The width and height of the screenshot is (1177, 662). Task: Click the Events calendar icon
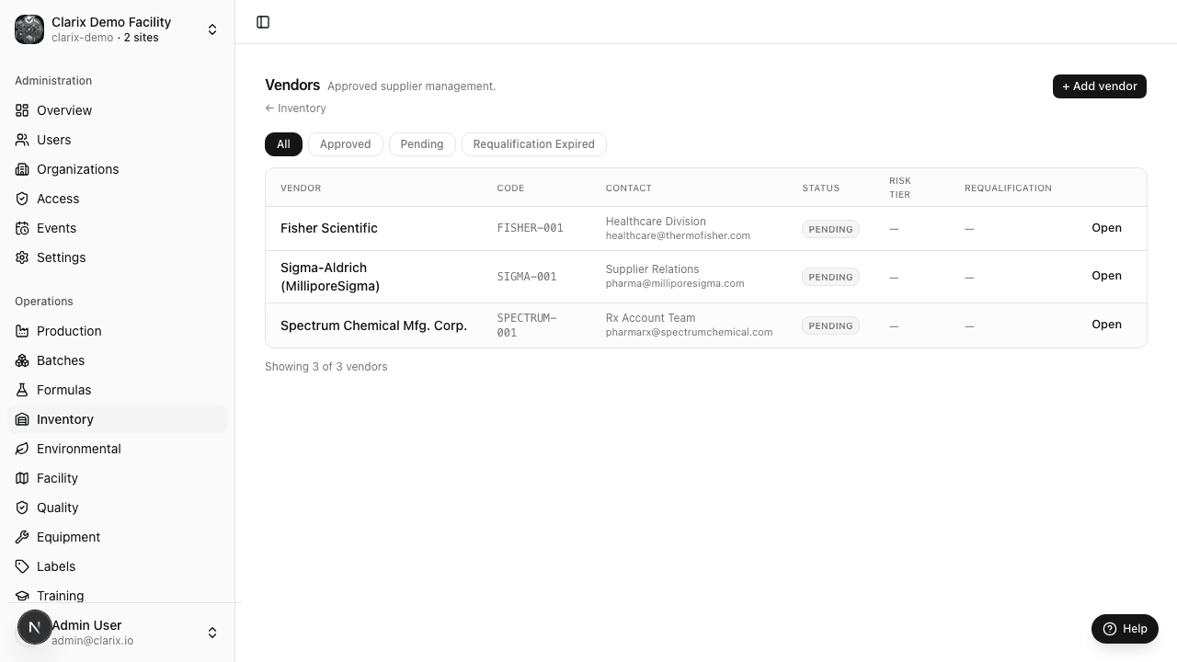[22, 228]
